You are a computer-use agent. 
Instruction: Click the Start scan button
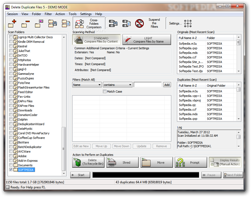[x=80, y=175]
